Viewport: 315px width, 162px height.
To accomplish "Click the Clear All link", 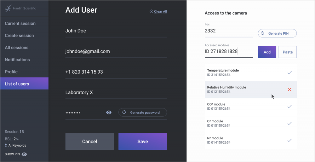I will [x=158, y=11].
